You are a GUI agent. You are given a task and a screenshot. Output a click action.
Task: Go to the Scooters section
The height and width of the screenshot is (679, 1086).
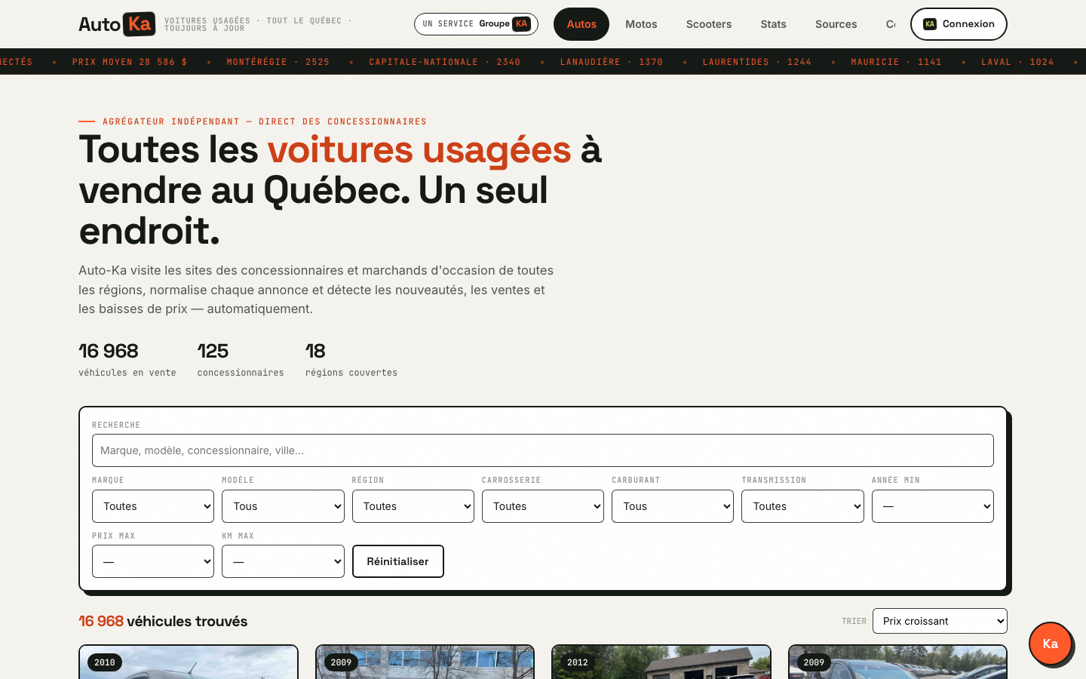coord(709,24)
